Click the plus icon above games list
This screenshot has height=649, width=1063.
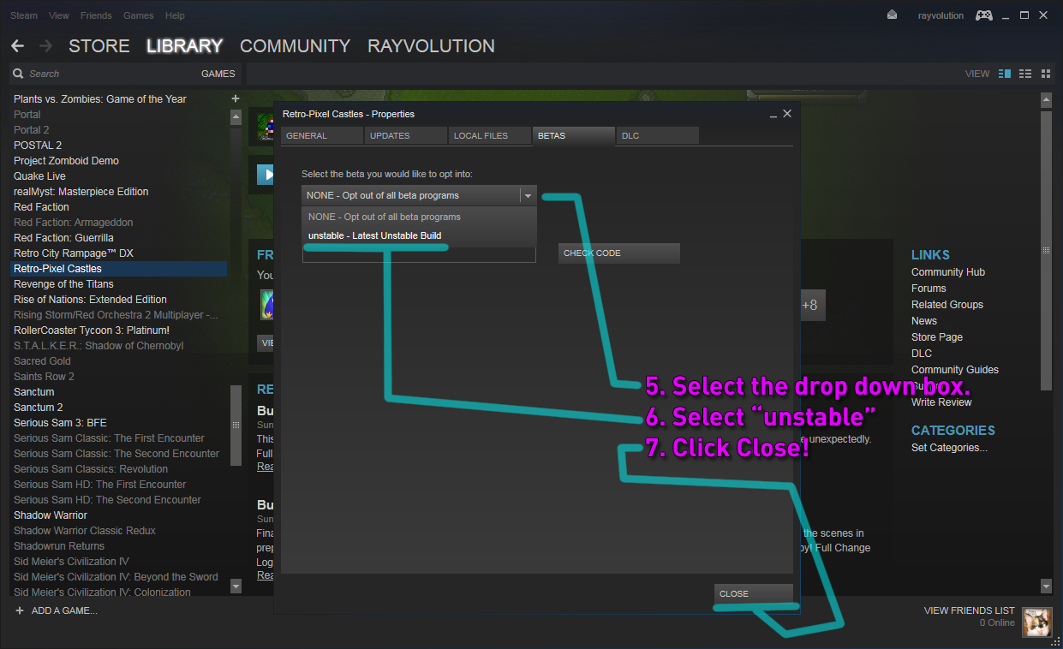[x=236, y=98]
